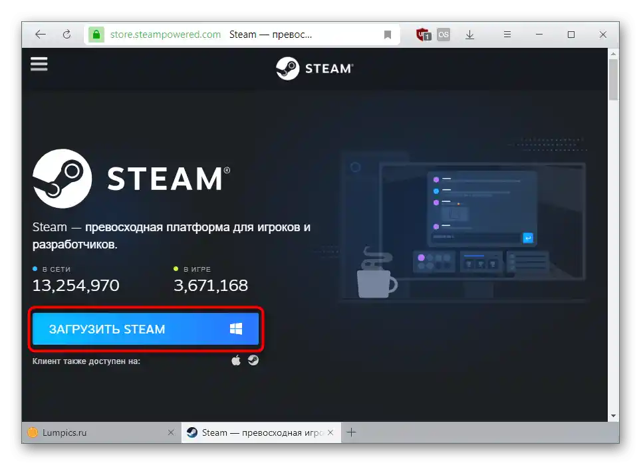
Task: Click the OS extension icon near the address bar
Action: coord(443,34)
